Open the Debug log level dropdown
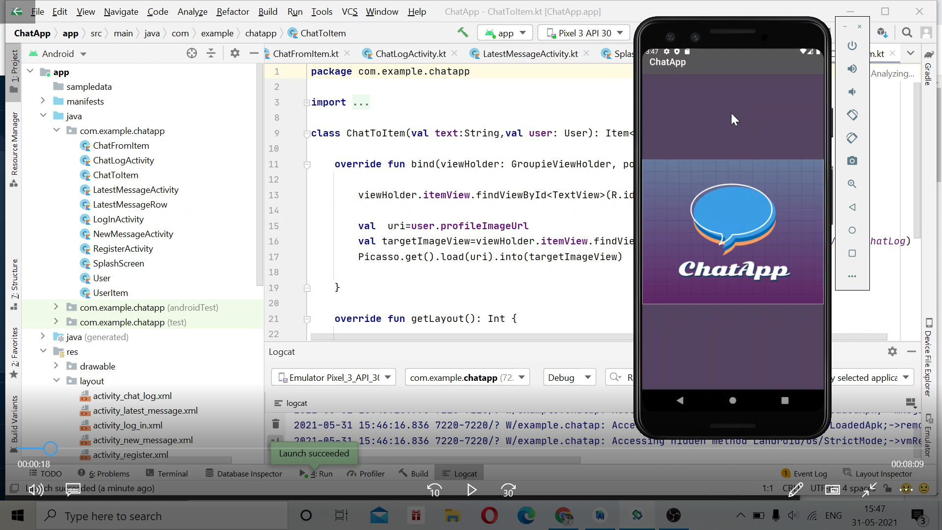This screenshot has width=942, height=530. (x=569, y=377)
